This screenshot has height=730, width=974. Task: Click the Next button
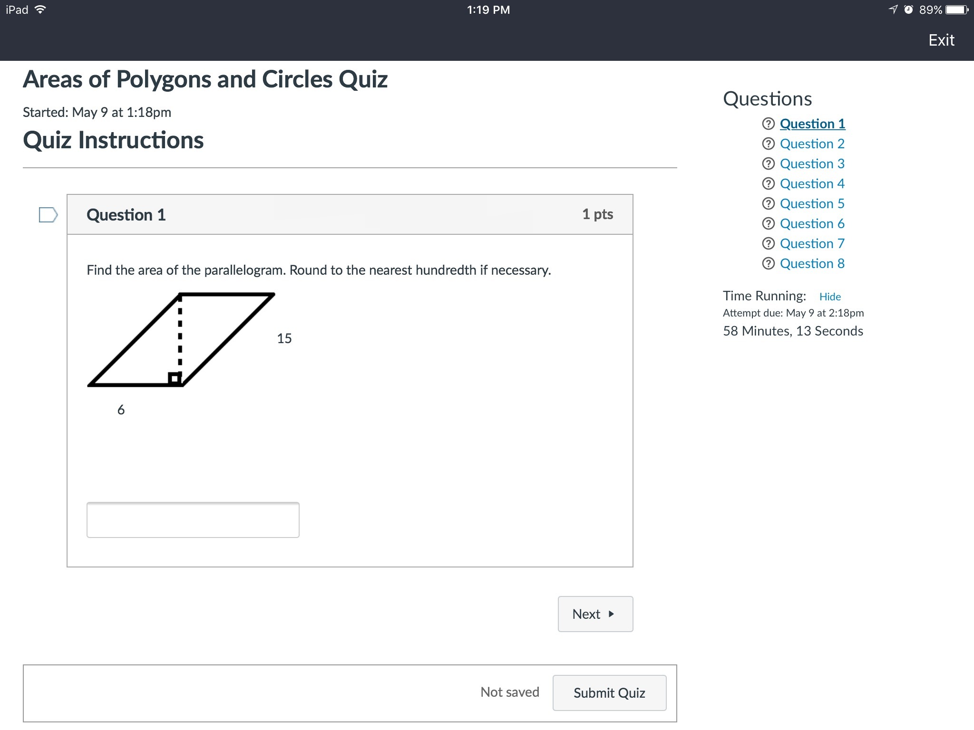point(595,614)
